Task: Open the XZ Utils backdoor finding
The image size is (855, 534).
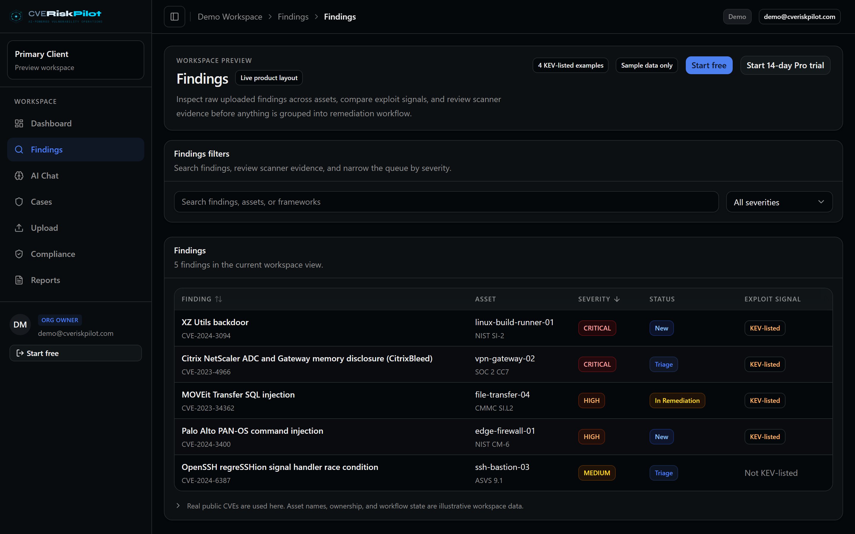Action: (x=215, y=322)
